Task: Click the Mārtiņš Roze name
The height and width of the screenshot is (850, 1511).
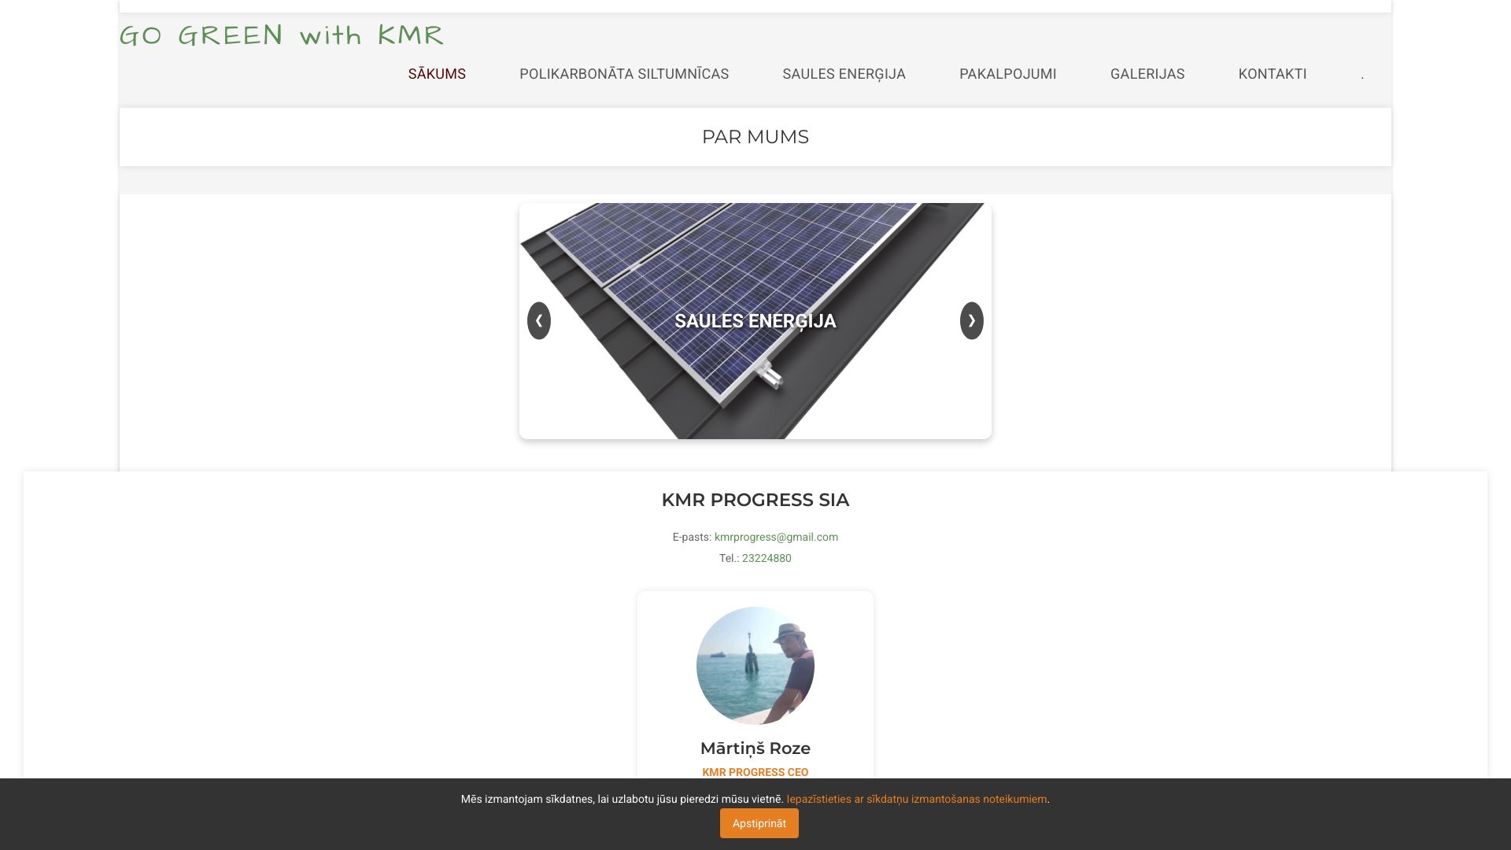Action: (755, 748)
